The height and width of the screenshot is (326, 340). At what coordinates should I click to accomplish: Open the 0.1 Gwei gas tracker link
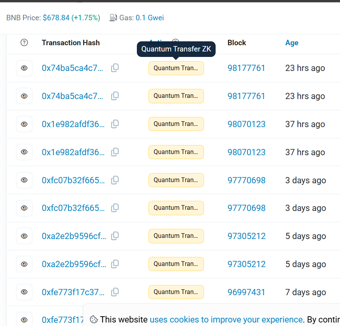[x=150, y=18]
